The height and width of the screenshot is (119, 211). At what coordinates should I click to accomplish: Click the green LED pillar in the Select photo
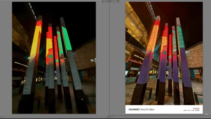pyautogui.click(x=66, y=39)
